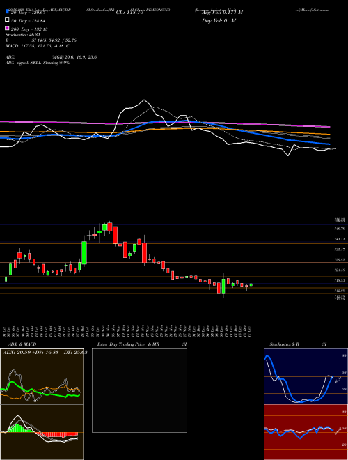The height and width of the screenshot is (460, 348).
Task: Click the Avg Vol value at top
Action: (222, 13)
